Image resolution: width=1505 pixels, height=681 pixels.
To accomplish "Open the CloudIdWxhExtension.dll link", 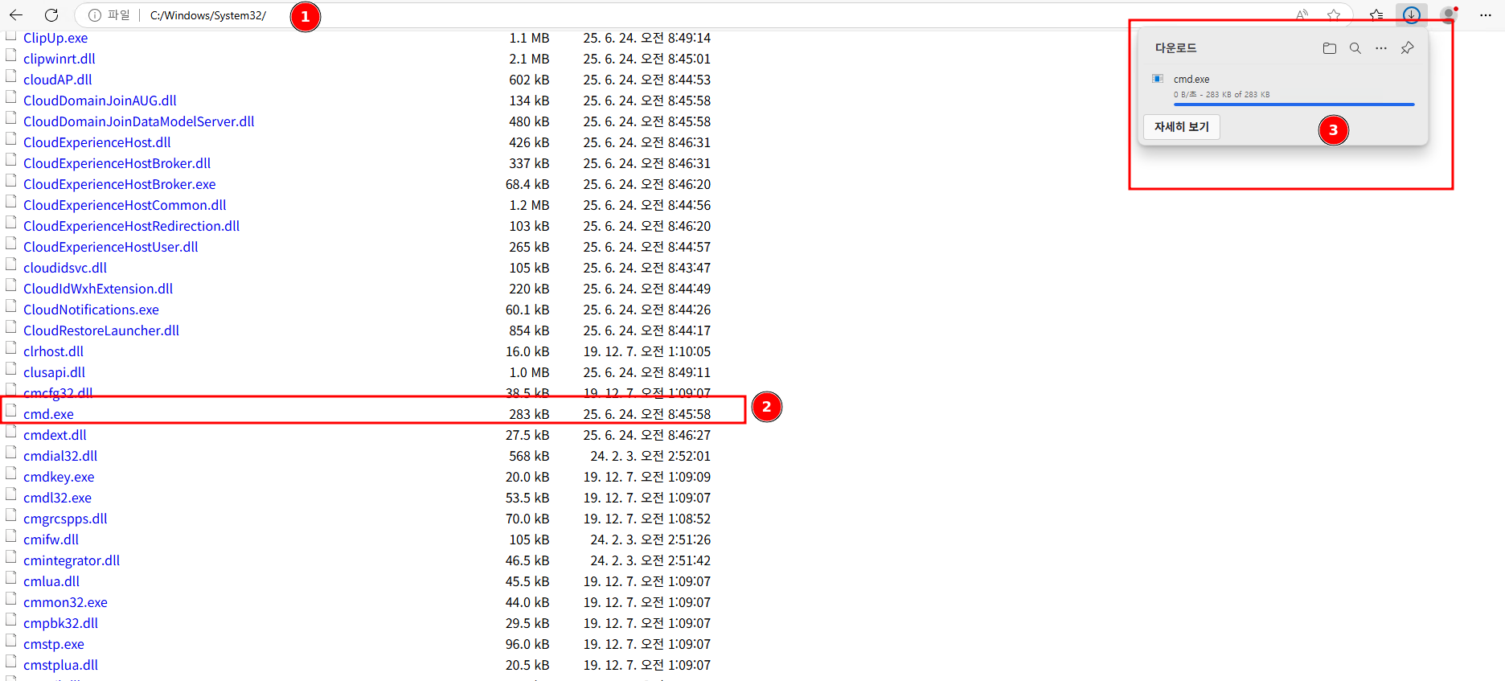I will [x=98, y=289].
